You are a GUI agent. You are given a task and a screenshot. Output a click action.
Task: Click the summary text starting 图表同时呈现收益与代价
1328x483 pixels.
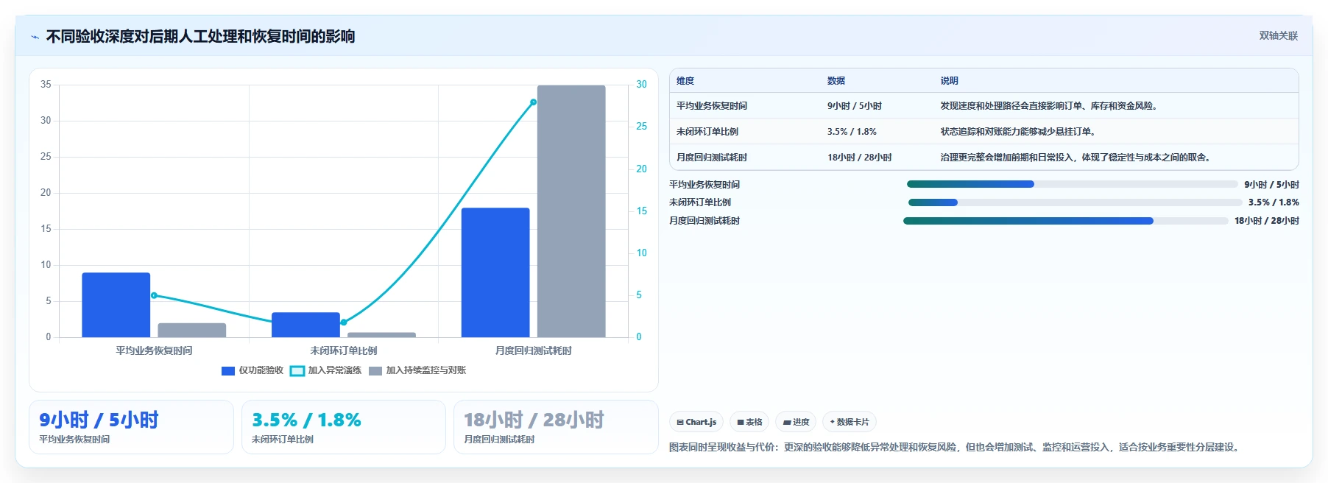pos(956,447)
